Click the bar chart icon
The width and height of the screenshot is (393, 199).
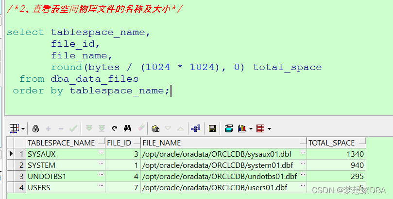coord(242,128)
